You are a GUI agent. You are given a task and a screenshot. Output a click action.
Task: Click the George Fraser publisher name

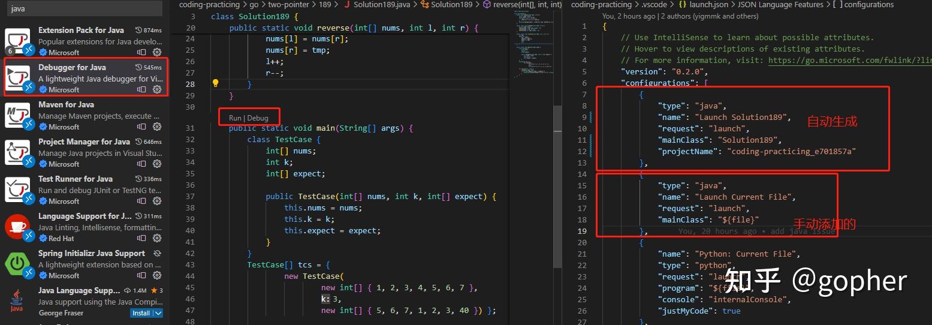[61, 313]
